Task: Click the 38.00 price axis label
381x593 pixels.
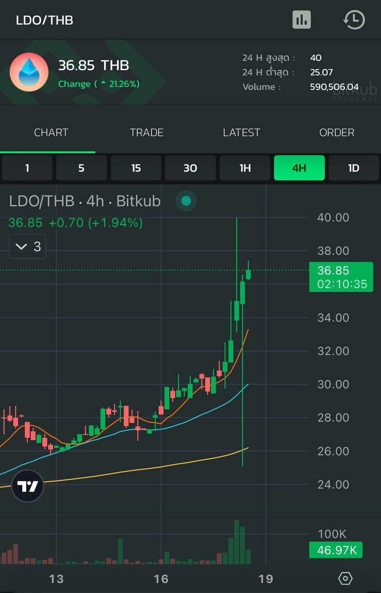Action: tap(334, 251)
